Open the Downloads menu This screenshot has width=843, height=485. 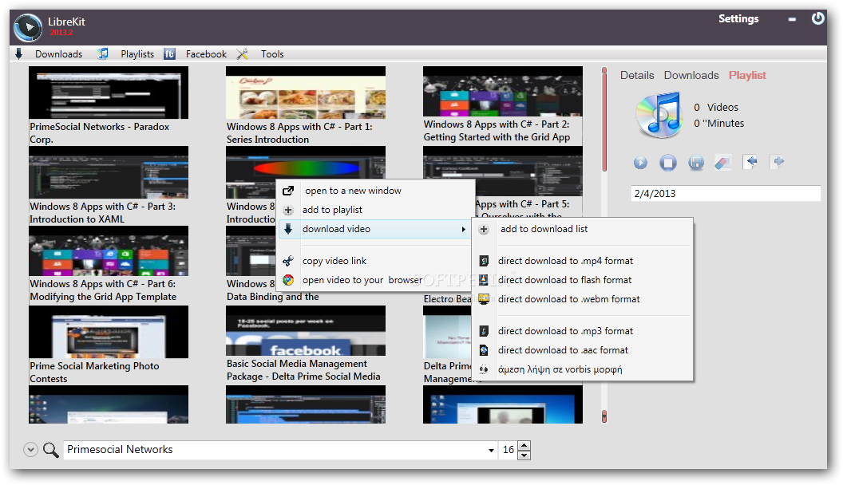58,54
